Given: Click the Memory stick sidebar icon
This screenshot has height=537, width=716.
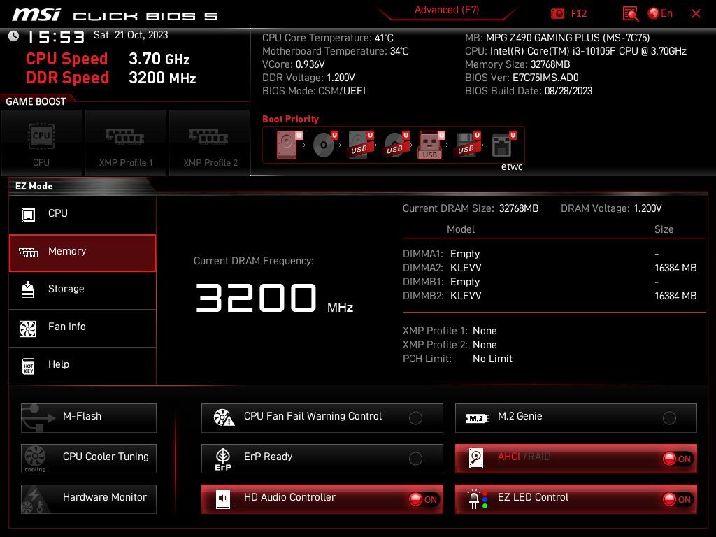Looking at the screenshot, I should click(28, 252).
